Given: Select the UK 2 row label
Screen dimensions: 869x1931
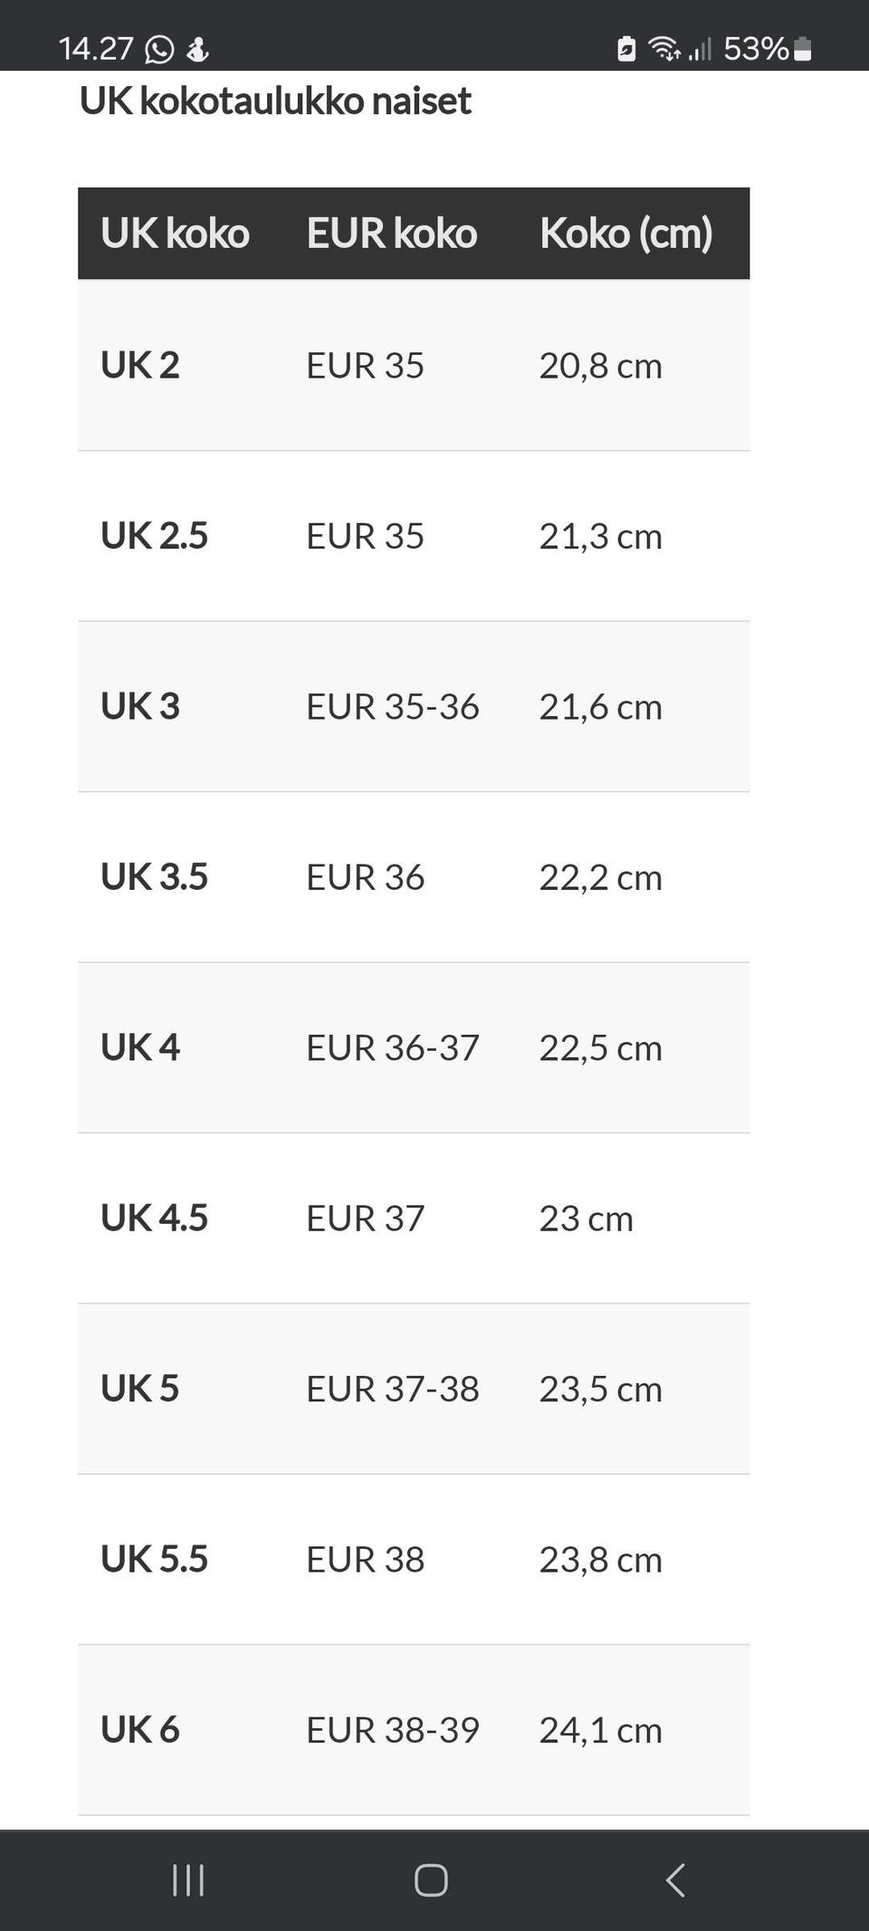Looking at the screenshot, I should [x=140, y=365].
